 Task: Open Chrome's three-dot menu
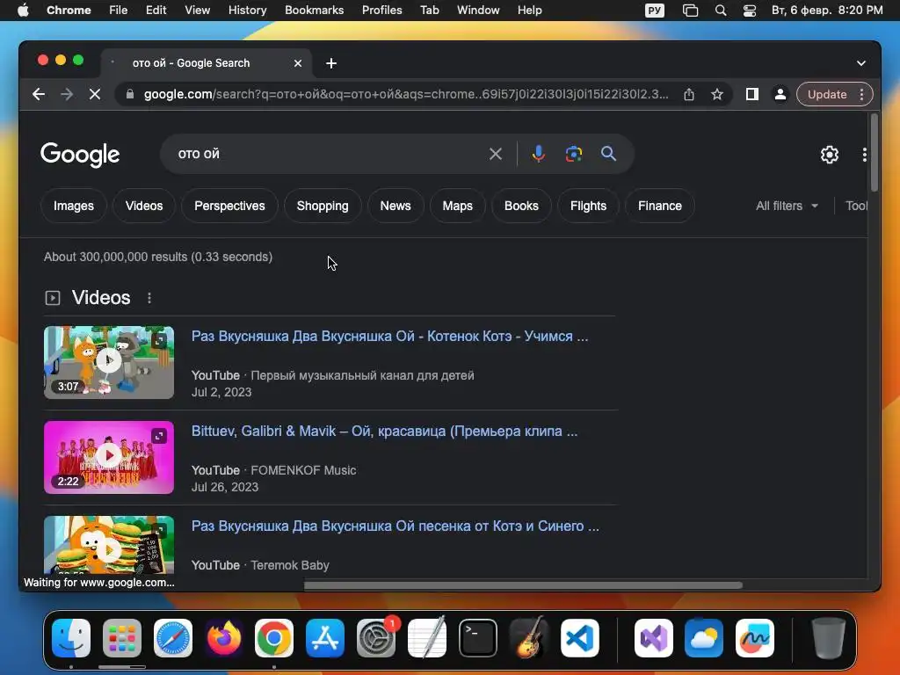pyautogui.click(x=861, y=94)
